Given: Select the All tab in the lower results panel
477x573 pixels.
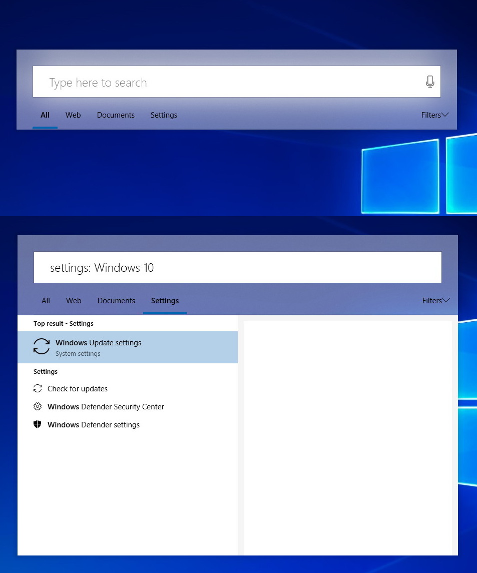Looking at the screenshot, I should tap(46, 300).
